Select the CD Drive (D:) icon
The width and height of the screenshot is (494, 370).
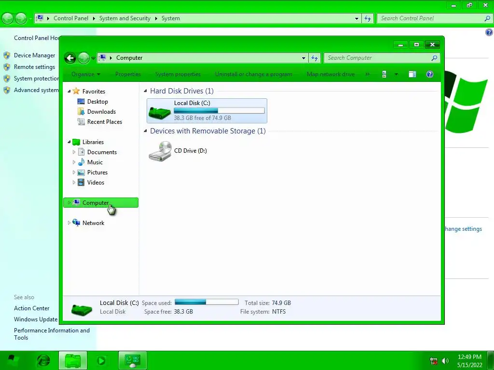160,151
